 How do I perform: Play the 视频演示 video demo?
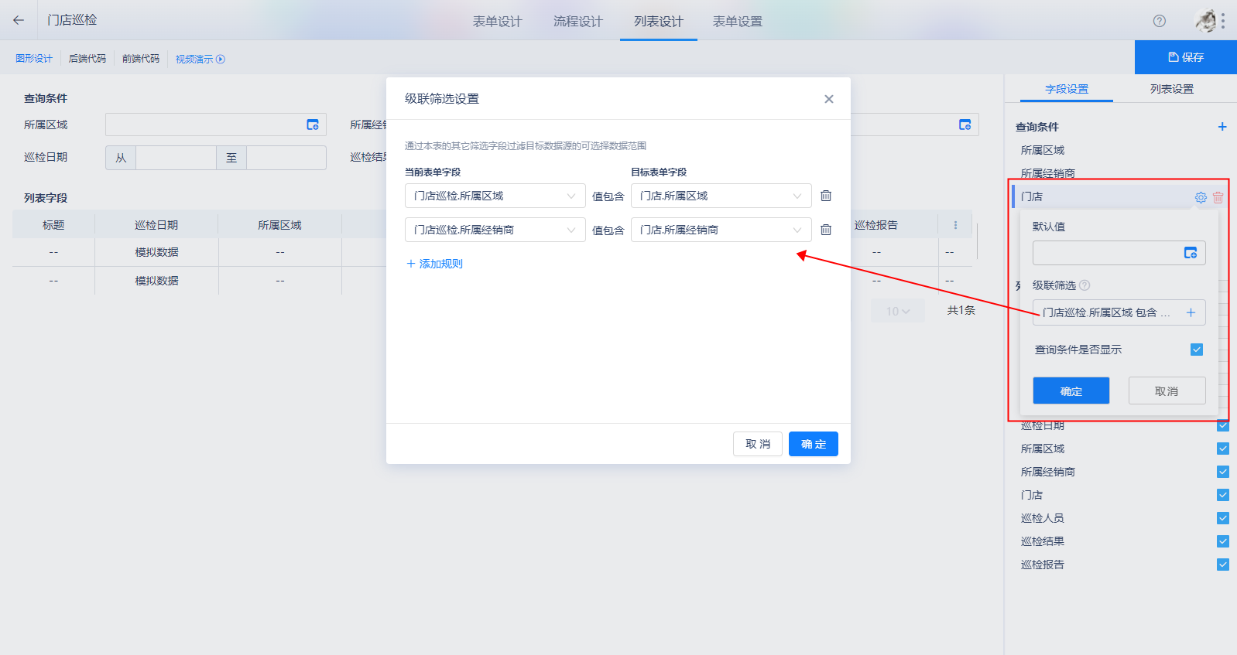click(200, 59)
